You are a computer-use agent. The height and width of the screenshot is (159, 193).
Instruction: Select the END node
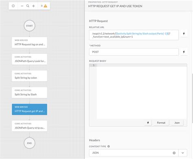tap(29, 143)
